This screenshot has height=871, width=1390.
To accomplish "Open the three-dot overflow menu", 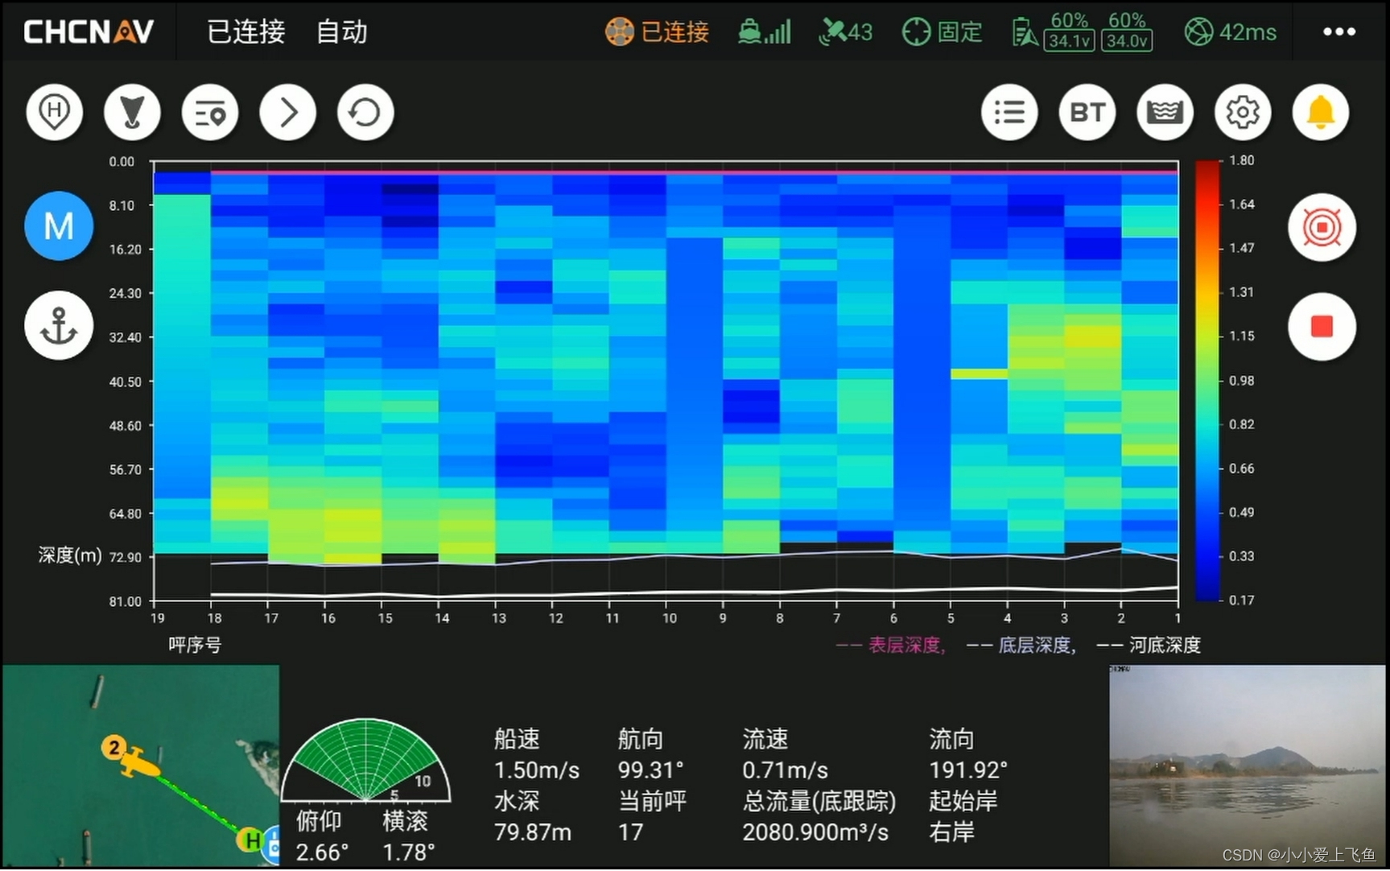I will pos(1338,32).
